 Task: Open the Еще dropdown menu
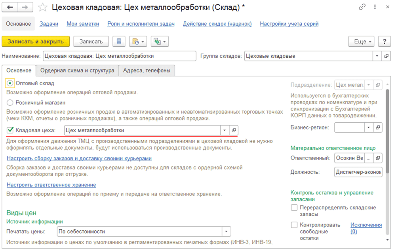tap(362, 42)
